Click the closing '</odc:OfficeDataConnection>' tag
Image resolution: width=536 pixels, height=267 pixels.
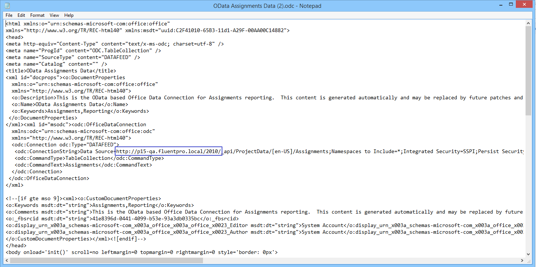(x=49, y=178)
